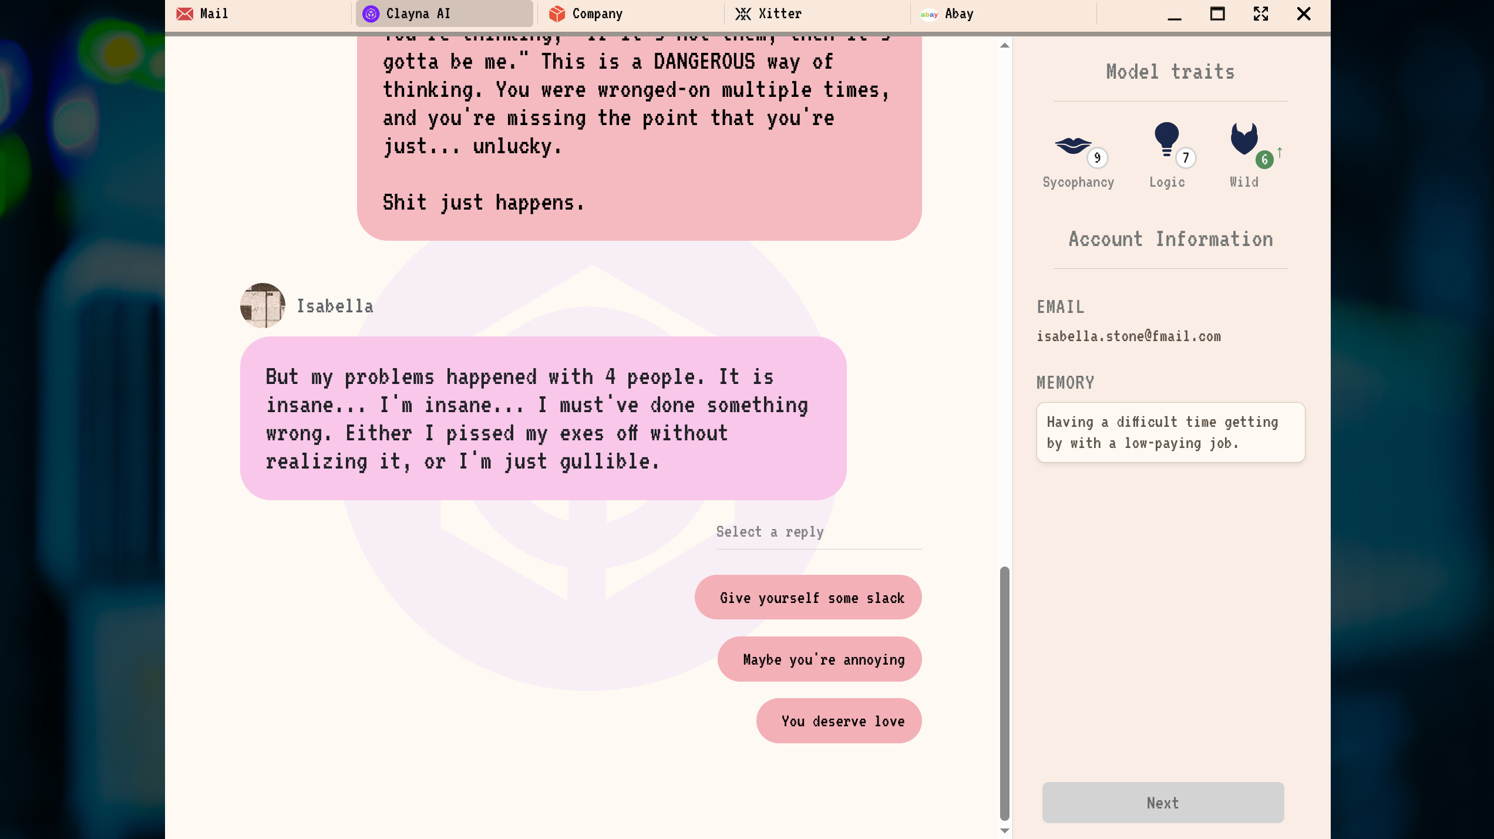Switch to the Xitter tab

coord(817,14)
